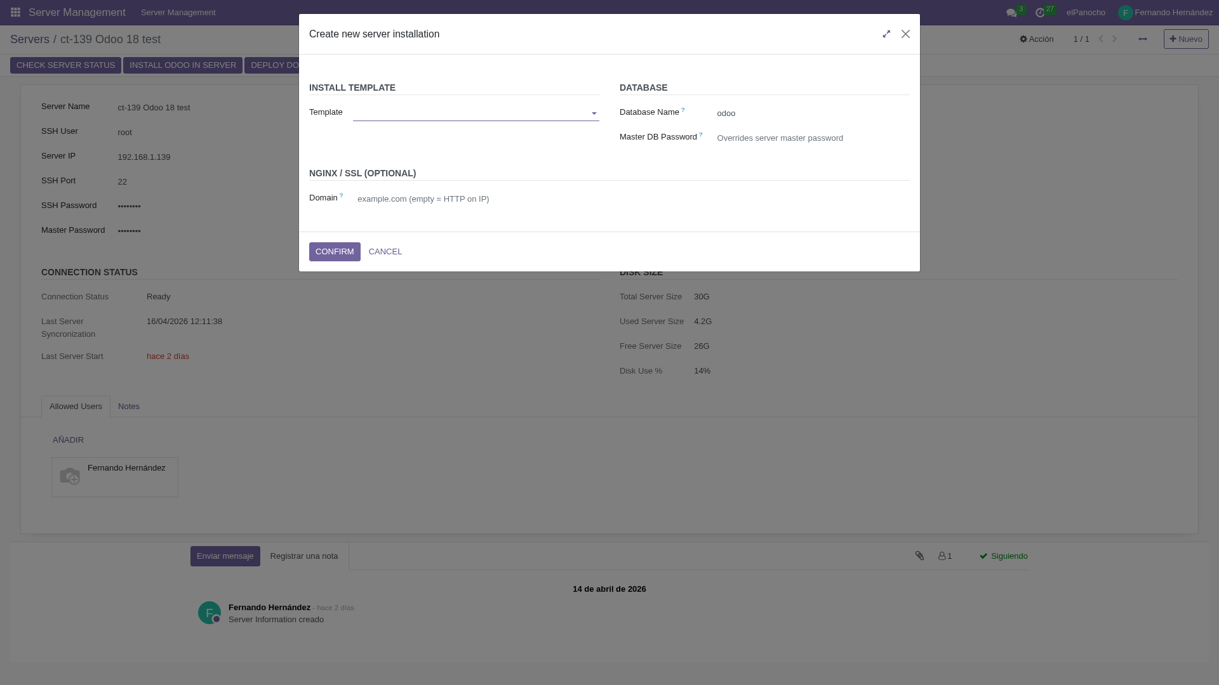Screen dimensions: 1219x685
Task: Open the Server Management top menu item
Action: tap(178, 13)
